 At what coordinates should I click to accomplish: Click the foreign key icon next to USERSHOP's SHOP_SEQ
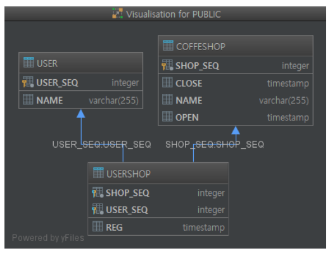click(98, 192)
